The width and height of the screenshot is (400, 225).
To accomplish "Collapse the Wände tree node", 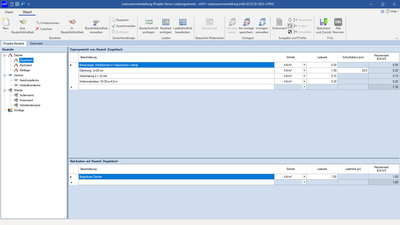I will tap(4, 90).
